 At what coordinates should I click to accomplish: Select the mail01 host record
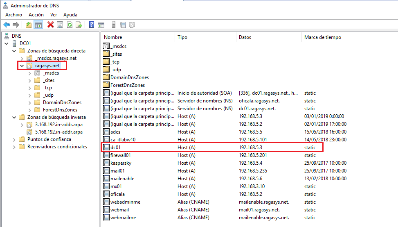click(117, 170)
